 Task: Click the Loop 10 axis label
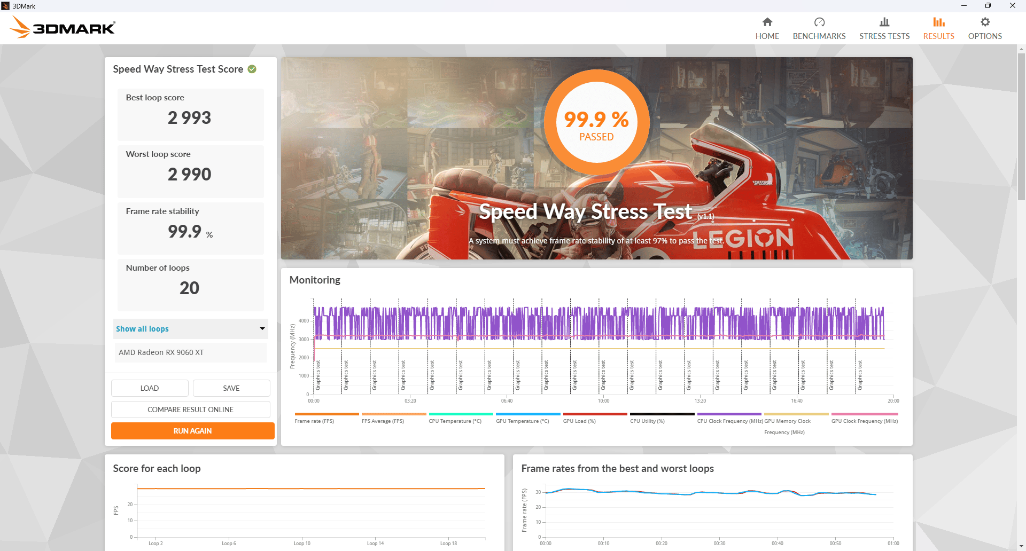click(302, 544)
